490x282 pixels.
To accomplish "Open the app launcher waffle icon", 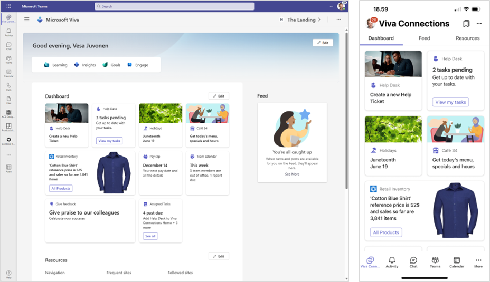I will [9, 6].
